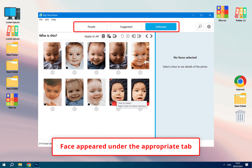This screenshot has width=252, height=168.
Task: Click the 'No faces selected' text
Action: point(185,57)
